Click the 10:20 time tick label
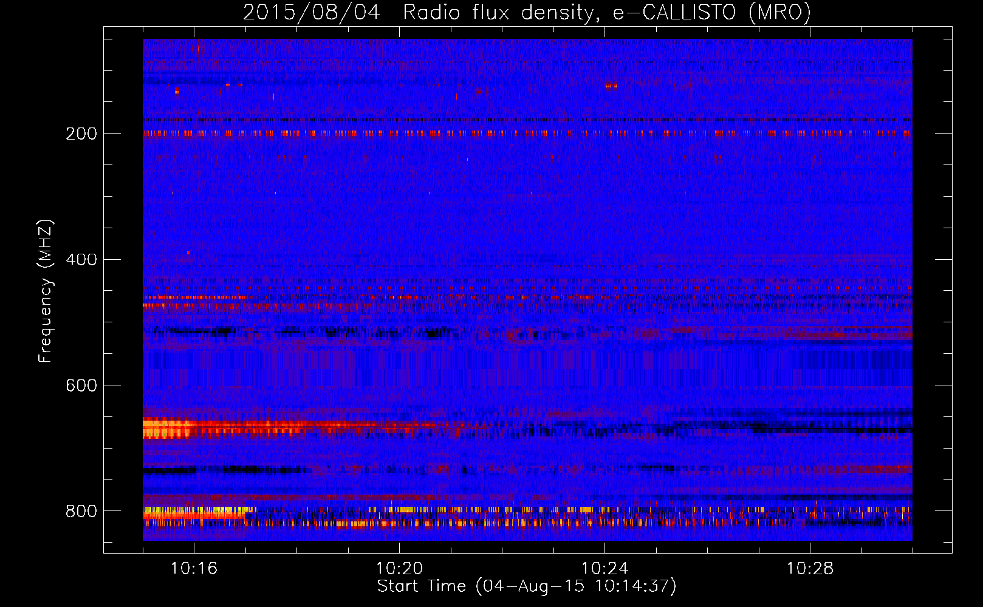This screenshot has width=983, height=607. [399, 568]
